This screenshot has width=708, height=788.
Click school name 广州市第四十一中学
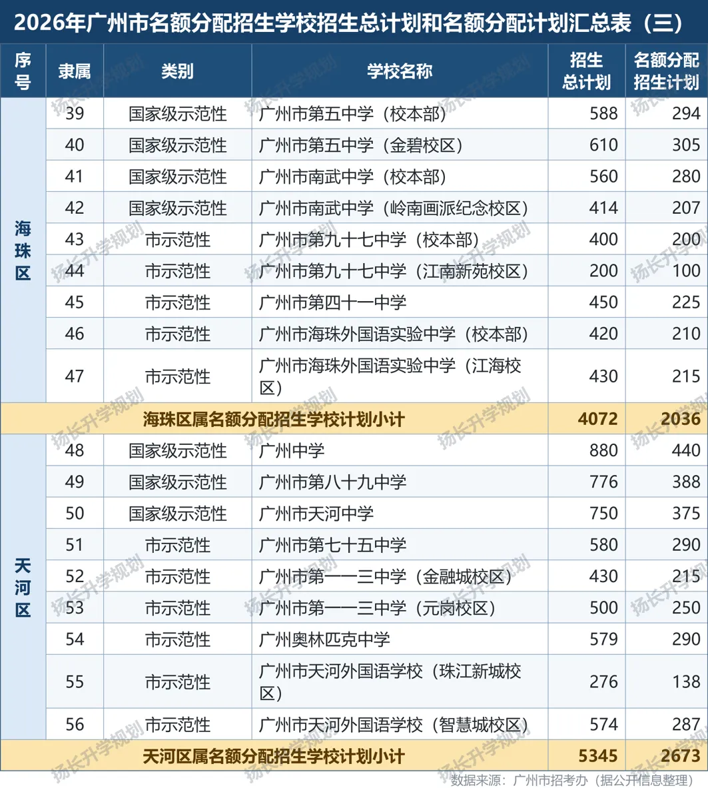pos(332,302)
